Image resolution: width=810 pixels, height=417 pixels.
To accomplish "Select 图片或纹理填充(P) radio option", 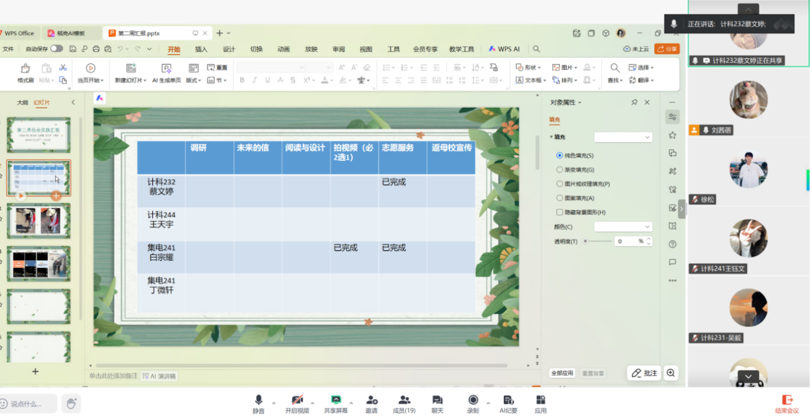I will coord(560,184).
